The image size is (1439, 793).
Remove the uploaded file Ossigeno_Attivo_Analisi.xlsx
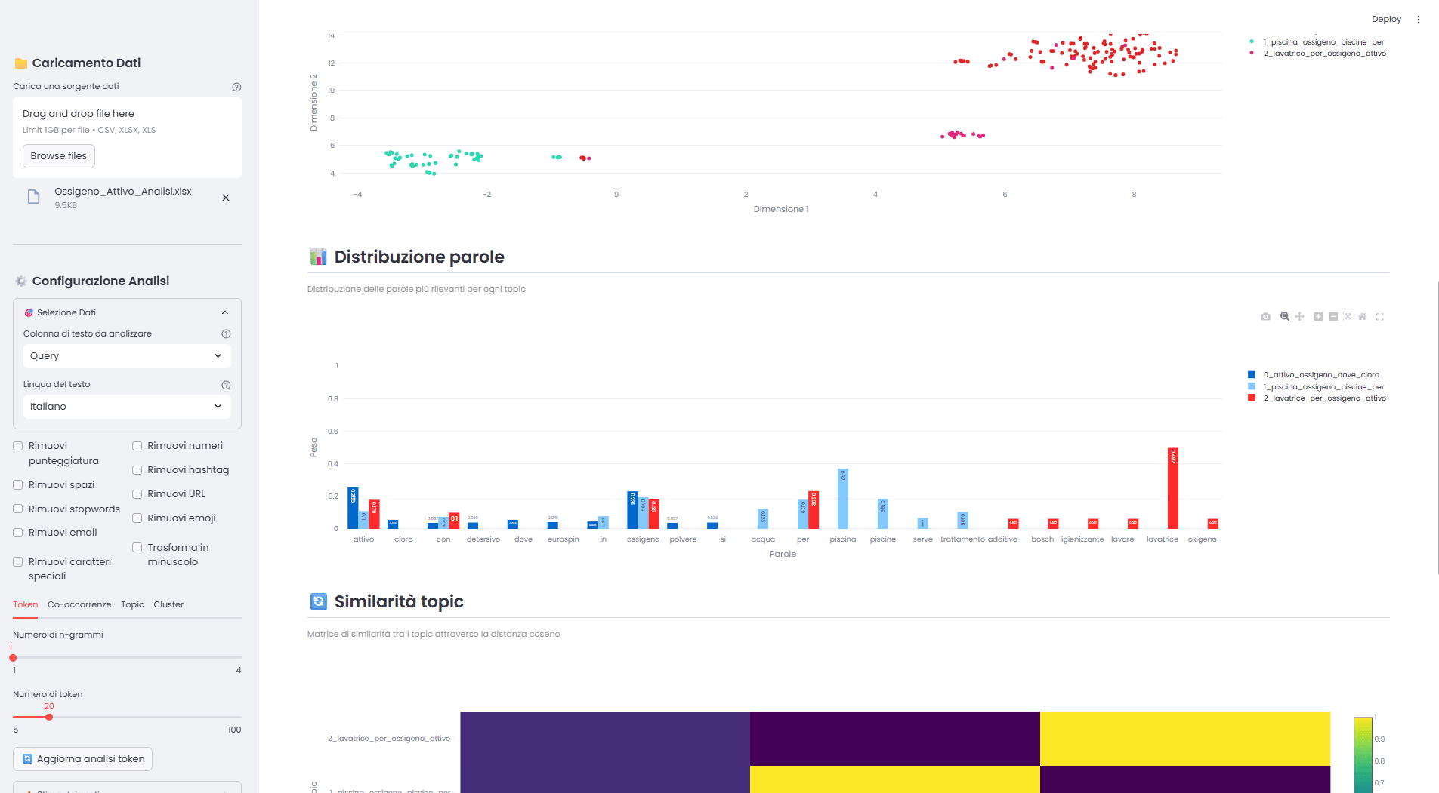click(226, 198)
